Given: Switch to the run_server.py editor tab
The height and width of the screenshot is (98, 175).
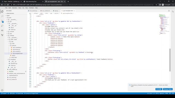Looking at the screenshot, I should [x=33, y=11].
